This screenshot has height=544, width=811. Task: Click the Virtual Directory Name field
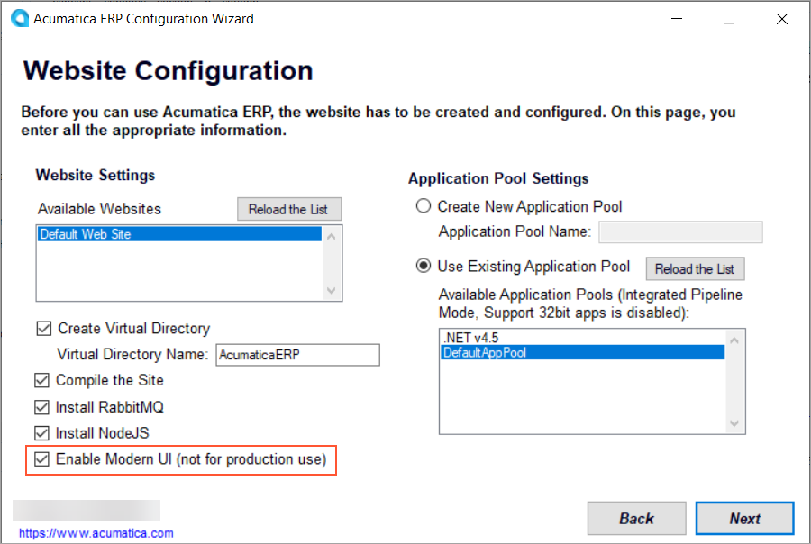click(297, 355)
